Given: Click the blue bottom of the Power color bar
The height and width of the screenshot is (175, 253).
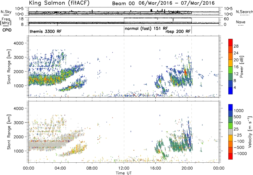Looking at the screenshot, I should point(231,91).
